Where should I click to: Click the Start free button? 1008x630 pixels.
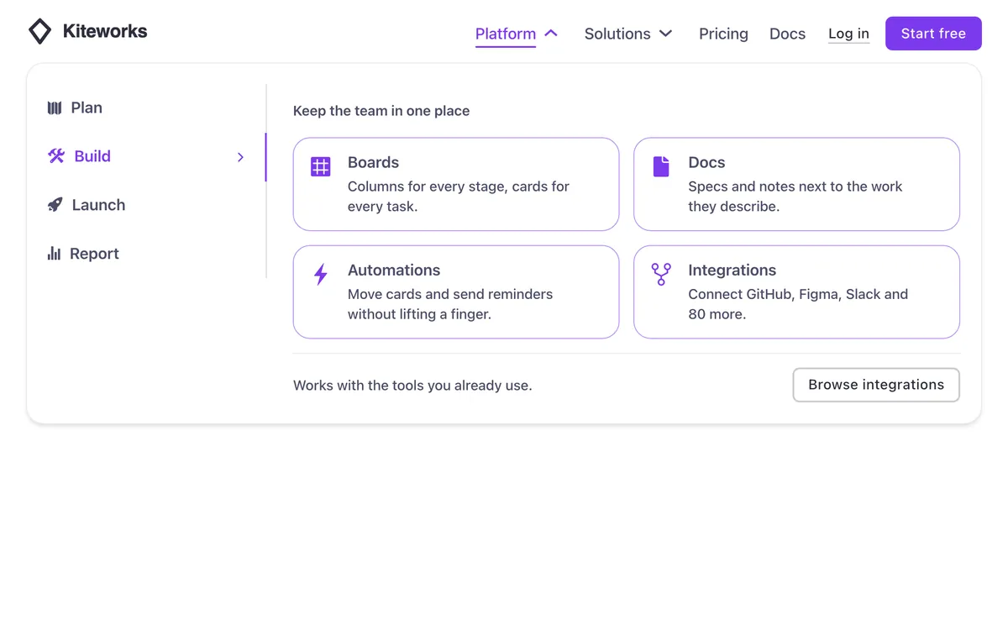click(933, 34)
